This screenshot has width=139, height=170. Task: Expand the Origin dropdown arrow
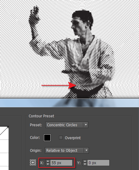coord(86,150)
